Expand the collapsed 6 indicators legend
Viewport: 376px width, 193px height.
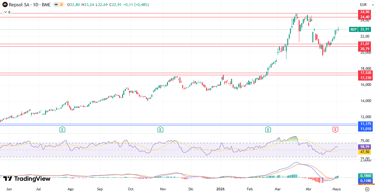point(7,12)
